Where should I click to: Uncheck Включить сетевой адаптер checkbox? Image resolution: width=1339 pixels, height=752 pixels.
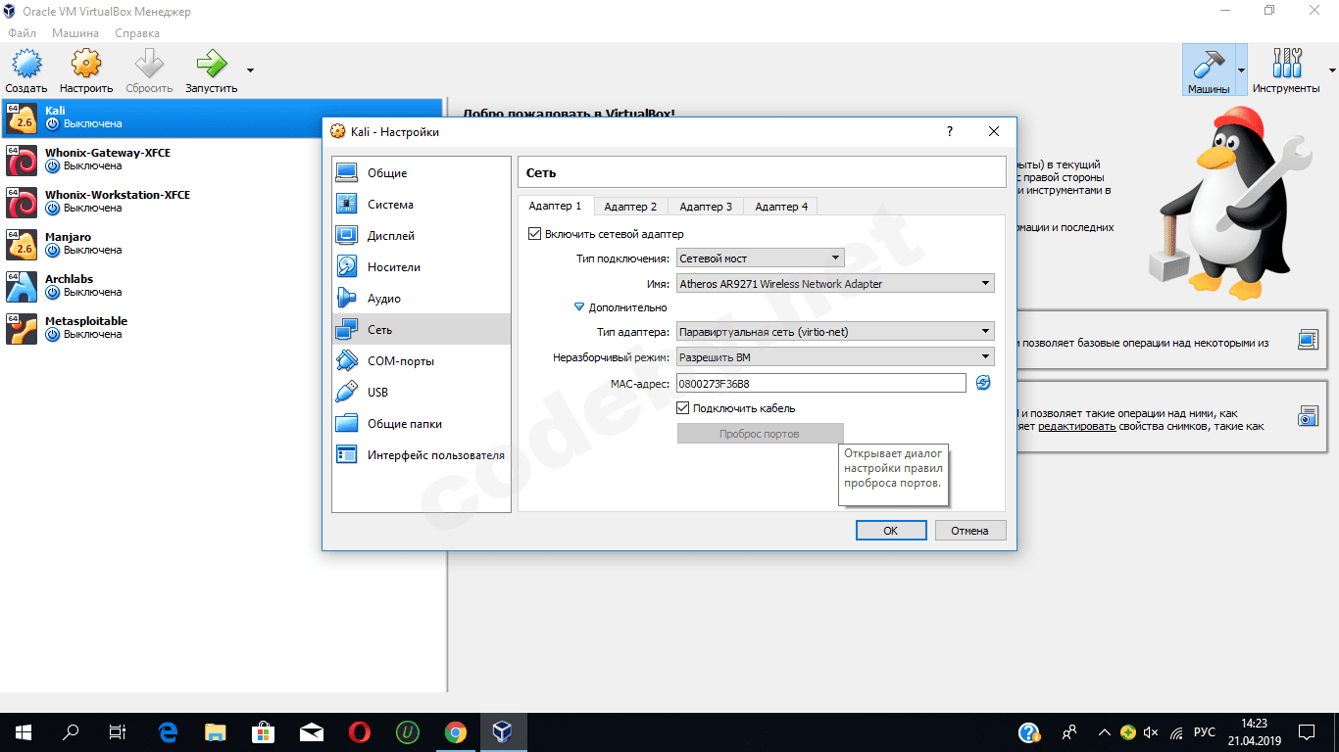point(534,234)
